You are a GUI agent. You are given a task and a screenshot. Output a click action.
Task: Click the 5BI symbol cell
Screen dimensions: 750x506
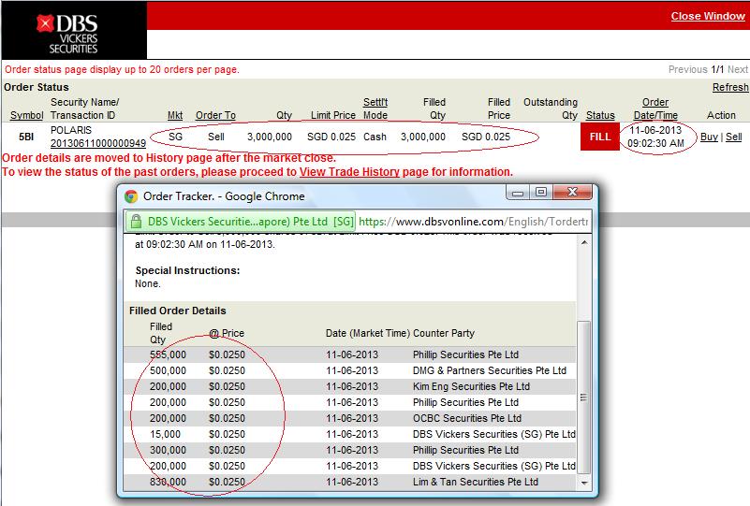[x=26, y=137]
